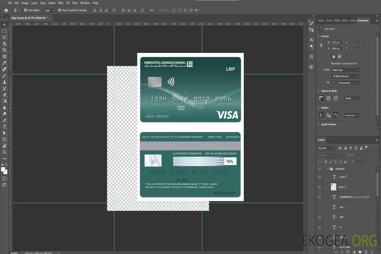Collapse the Canvas section
The width and height of the screenshot is (381, 254).
tap(319, 36)
